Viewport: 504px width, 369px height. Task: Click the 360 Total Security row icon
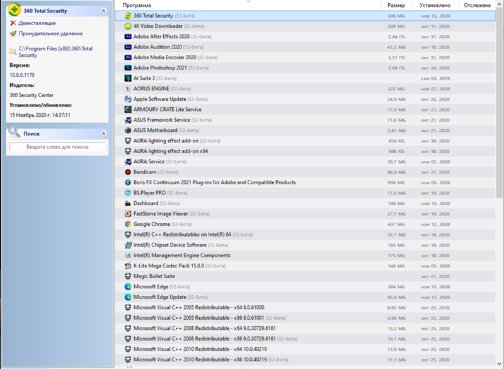(128, 16)
